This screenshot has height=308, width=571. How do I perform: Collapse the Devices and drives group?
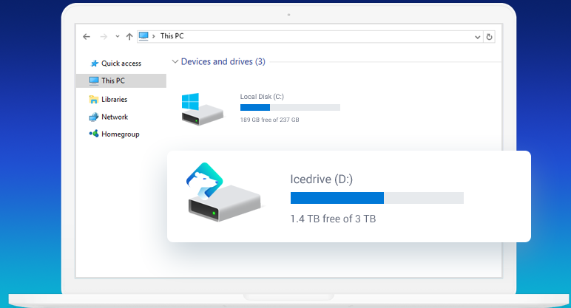coord(175,61)
